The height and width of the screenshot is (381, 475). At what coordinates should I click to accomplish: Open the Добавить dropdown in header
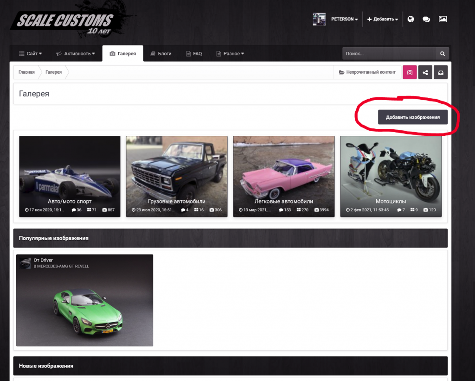(x=382, y=19)
